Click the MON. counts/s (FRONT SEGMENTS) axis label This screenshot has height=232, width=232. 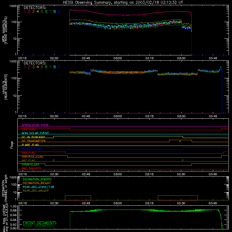(x=4, y=30)
